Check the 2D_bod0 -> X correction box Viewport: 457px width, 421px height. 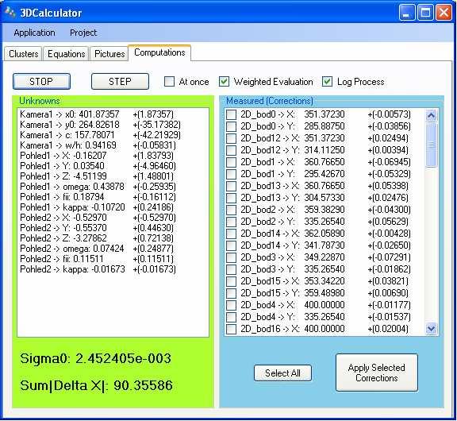click(231, 114)
